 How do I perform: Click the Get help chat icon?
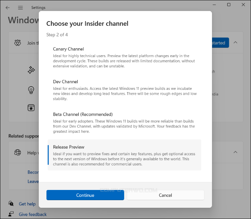pyautogui.click(x=11, y=203)
